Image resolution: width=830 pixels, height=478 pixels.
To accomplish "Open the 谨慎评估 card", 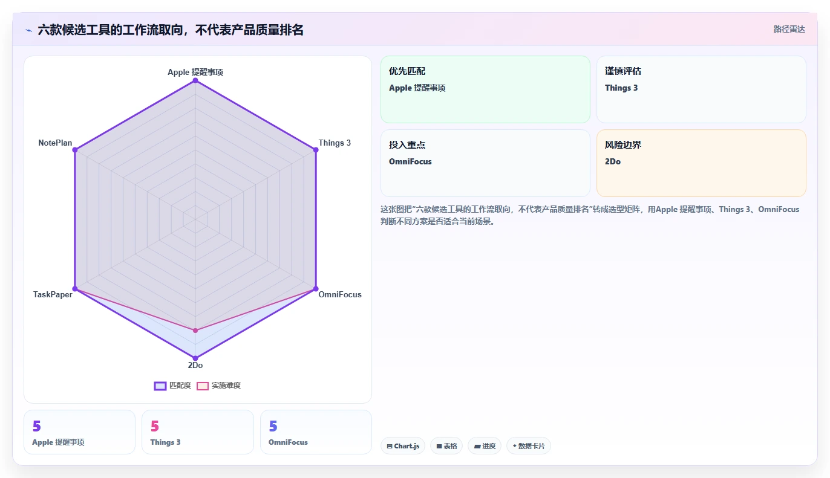I will point(701,89).
